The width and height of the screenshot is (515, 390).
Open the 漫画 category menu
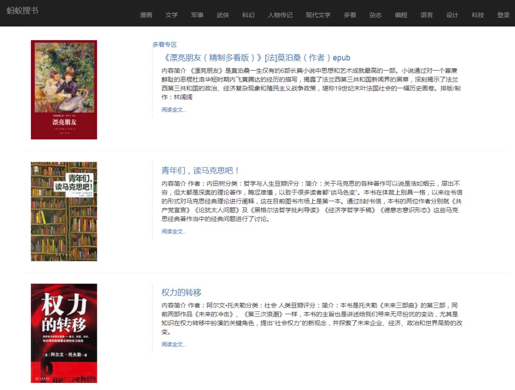(145, 15)
